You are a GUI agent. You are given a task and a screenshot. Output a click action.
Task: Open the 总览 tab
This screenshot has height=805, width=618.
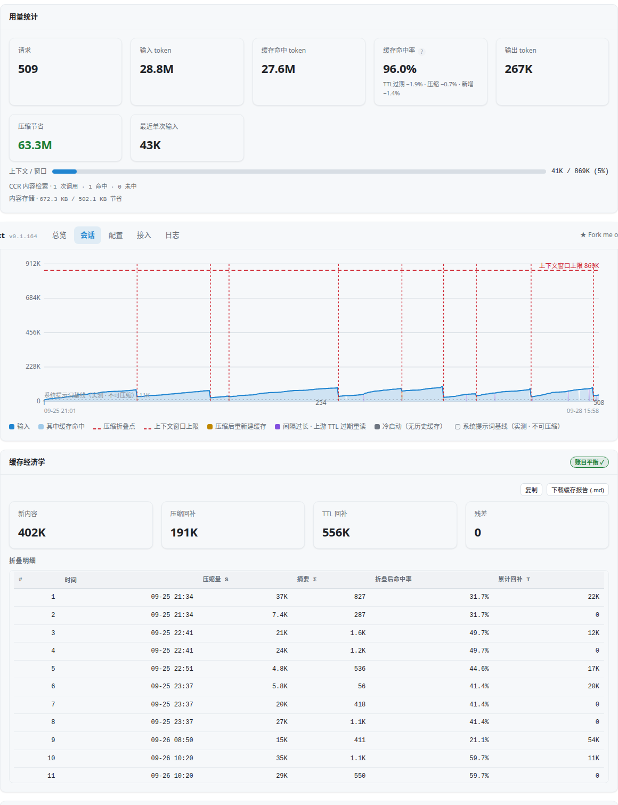(x=59, y=235)
